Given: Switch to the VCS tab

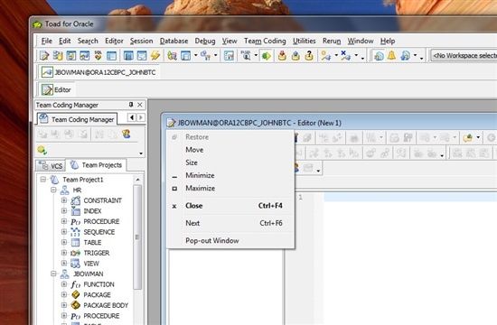Looking at the screenshot, I should [x=51, y=166].
